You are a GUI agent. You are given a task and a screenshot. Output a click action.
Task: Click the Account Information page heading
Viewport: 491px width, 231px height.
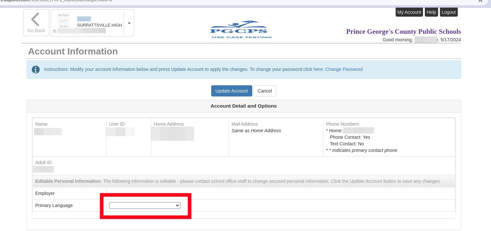[73, 52]
